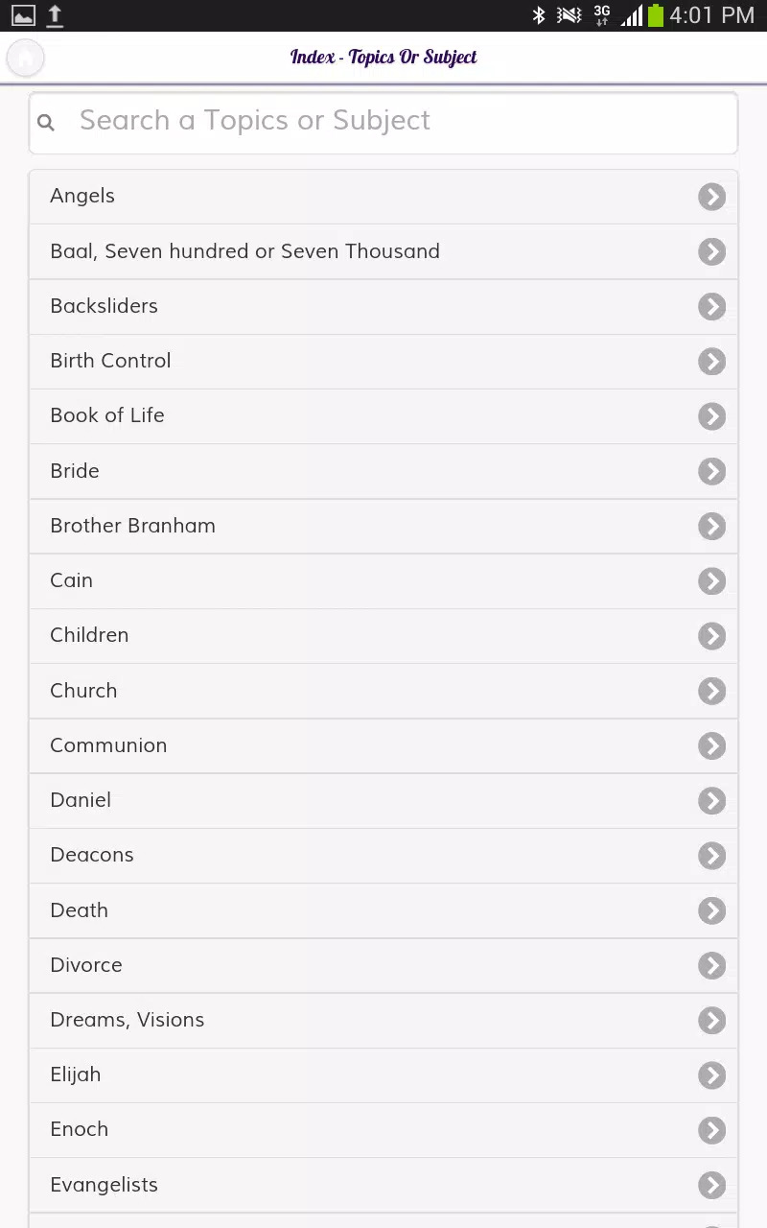
Task: Select the Backsliders topic
Action: [383, 306]
